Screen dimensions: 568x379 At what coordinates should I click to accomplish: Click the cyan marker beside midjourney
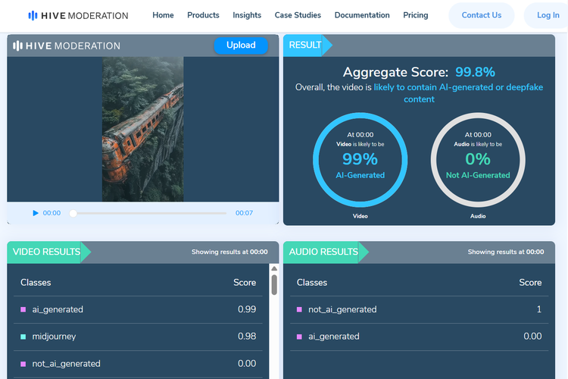[x=23, y=337]
